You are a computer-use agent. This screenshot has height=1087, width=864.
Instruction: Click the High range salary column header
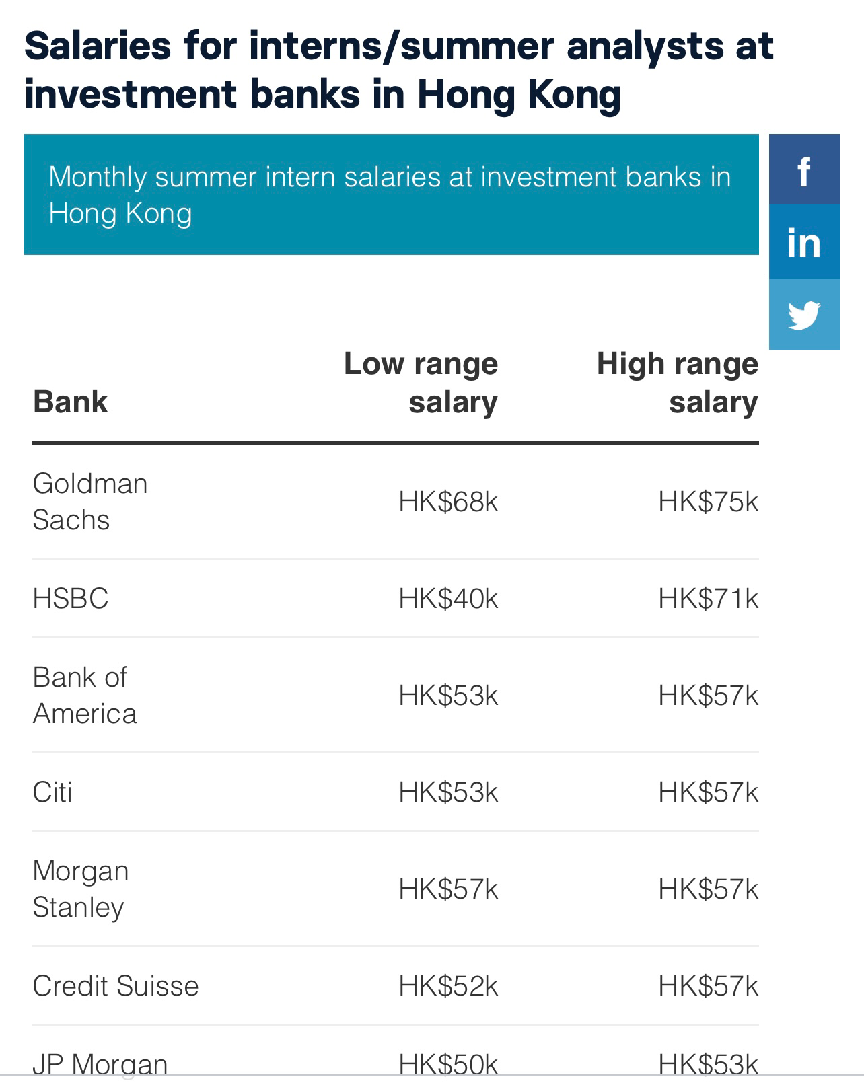click(x=678, y=383)
